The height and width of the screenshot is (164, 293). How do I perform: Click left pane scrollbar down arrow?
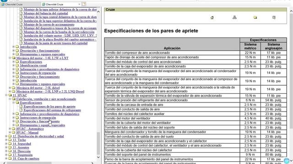pyautogui.click(x=98, y=157)
